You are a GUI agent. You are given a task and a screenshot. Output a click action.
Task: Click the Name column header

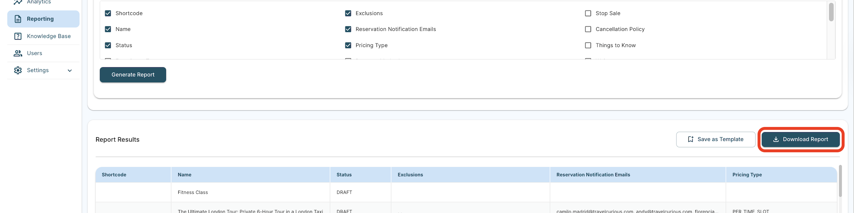tap(184, 175)
